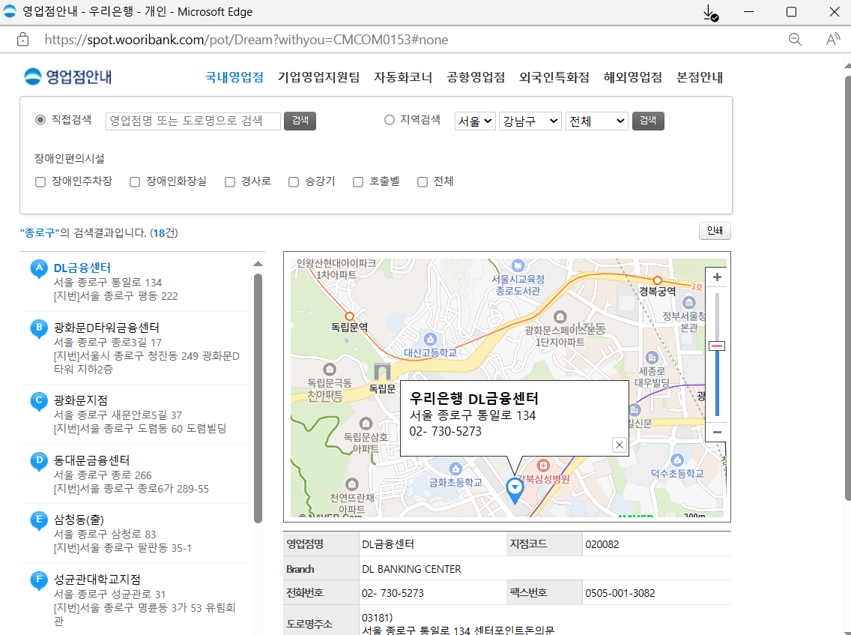Click the fax number 0505-001-3082 cell
Viewport: 851px width, 635px height.
pyautogui.click(x=656, y=592)
